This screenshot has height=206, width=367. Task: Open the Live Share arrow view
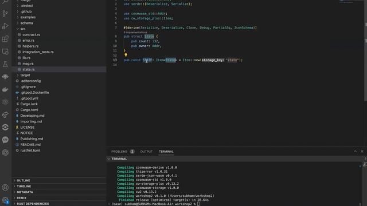click(x=5, y=114)
